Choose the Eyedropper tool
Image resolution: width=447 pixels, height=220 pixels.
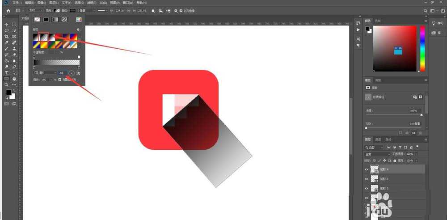tap(7, 42)
